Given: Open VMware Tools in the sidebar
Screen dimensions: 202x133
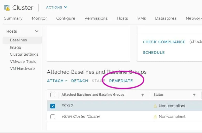Looking at the screenshot, I should tap(23, 62).
